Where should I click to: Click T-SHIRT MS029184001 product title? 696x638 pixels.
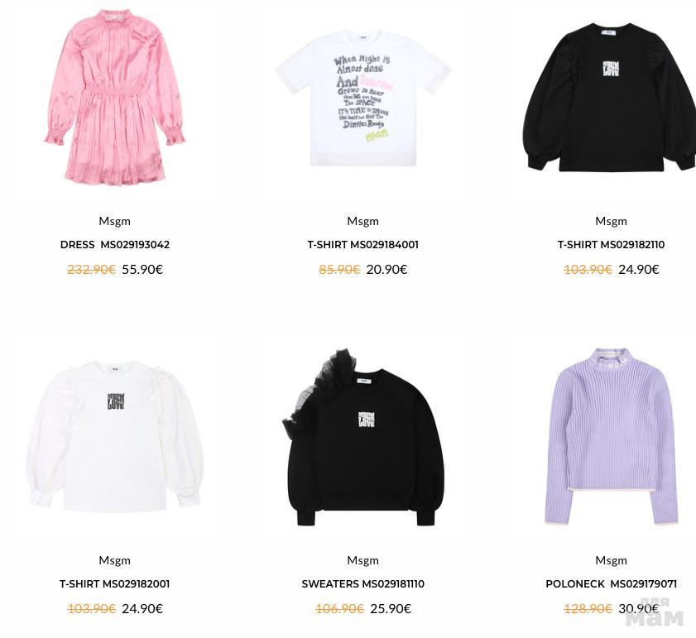pyautogui.click(x=363, y=245)
